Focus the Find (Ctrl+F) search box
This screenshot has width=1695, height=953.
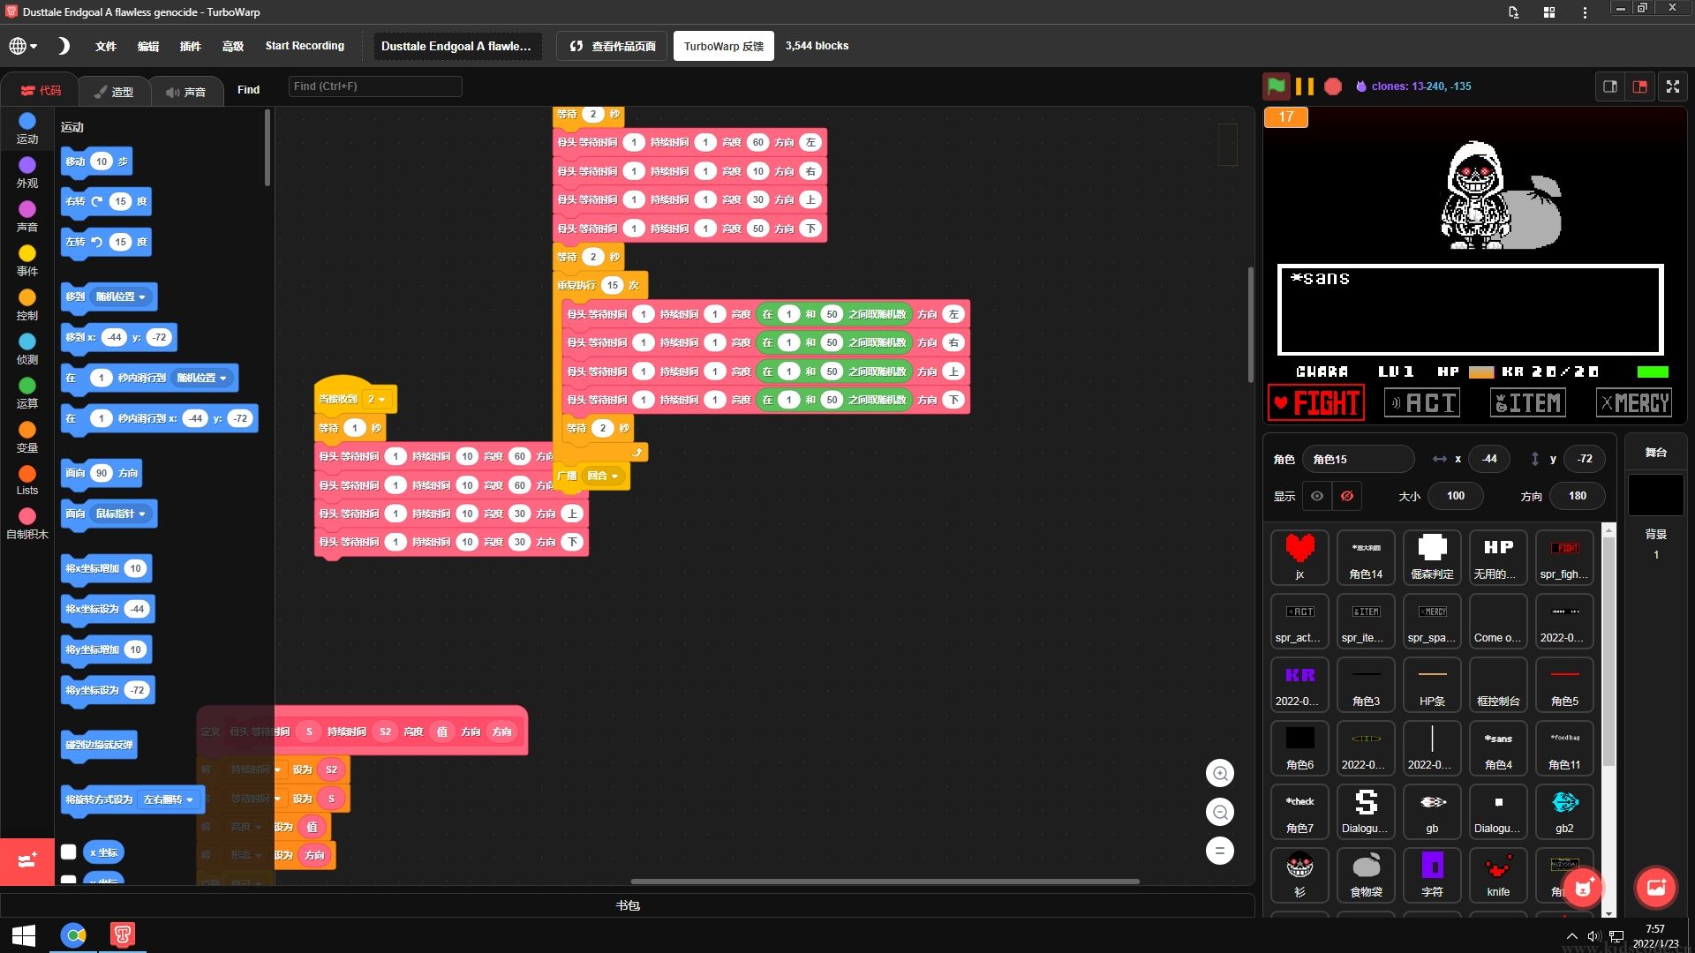pos(375,86)
